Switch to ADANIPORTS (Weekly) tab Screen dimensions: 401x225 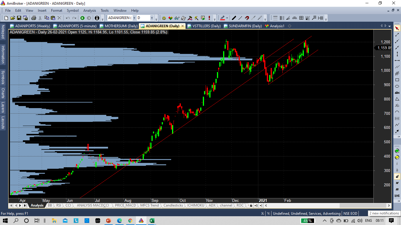(30, 26)
